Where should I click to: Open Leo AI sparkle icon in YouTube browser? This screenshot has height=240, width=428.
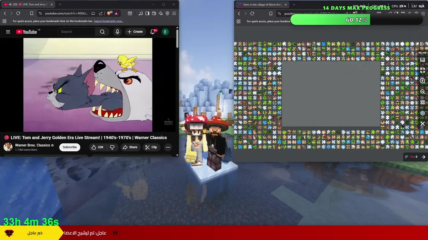161,13
